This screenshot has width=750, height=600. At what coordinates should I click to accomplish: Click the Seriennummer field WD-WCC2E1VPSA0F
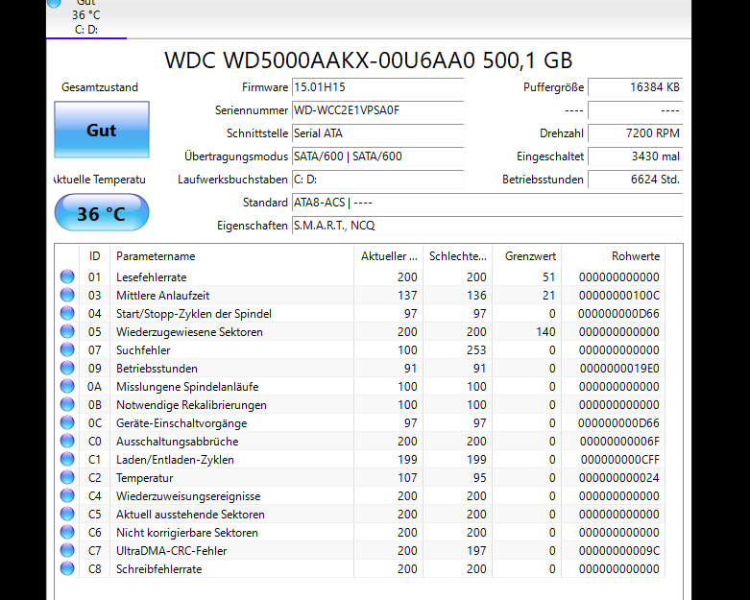point(377,110)
